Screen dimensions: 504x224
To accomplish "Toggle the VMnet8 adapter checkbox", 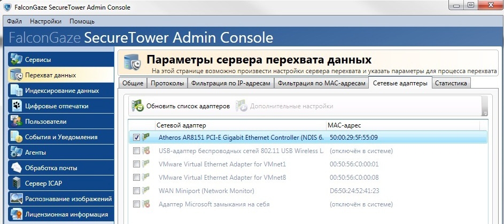I will [136, 178].
